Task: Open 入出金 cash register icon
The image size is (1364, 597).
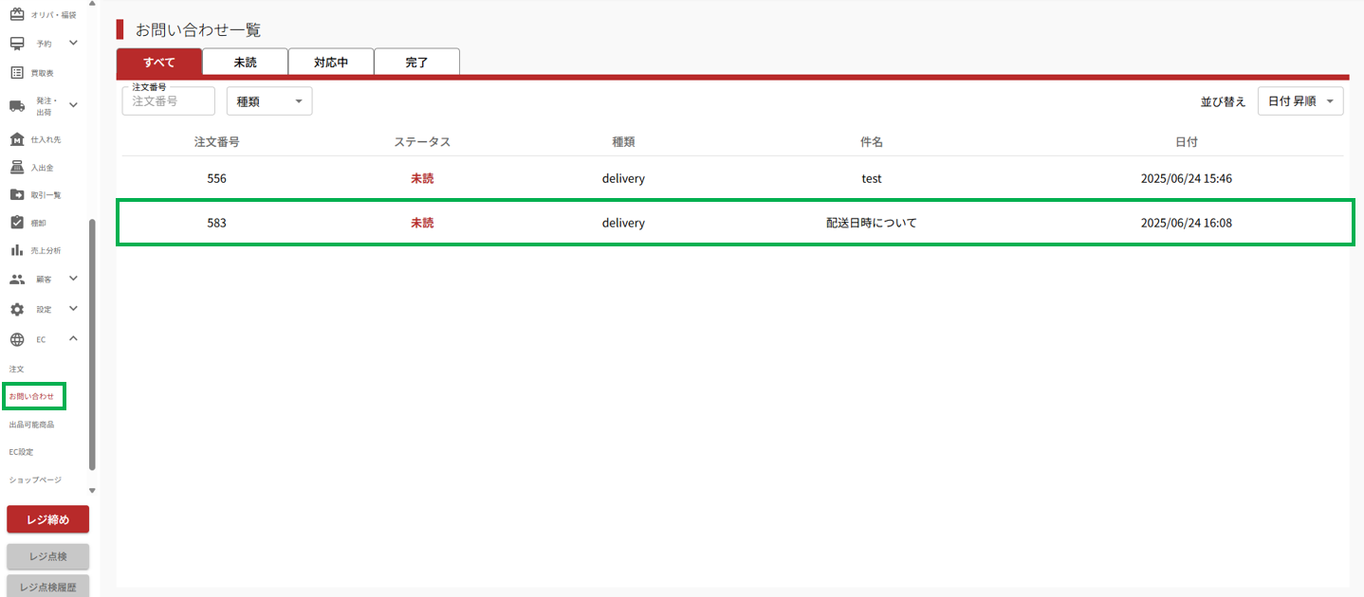Action: pyautogui.click(x=17, y=168)
